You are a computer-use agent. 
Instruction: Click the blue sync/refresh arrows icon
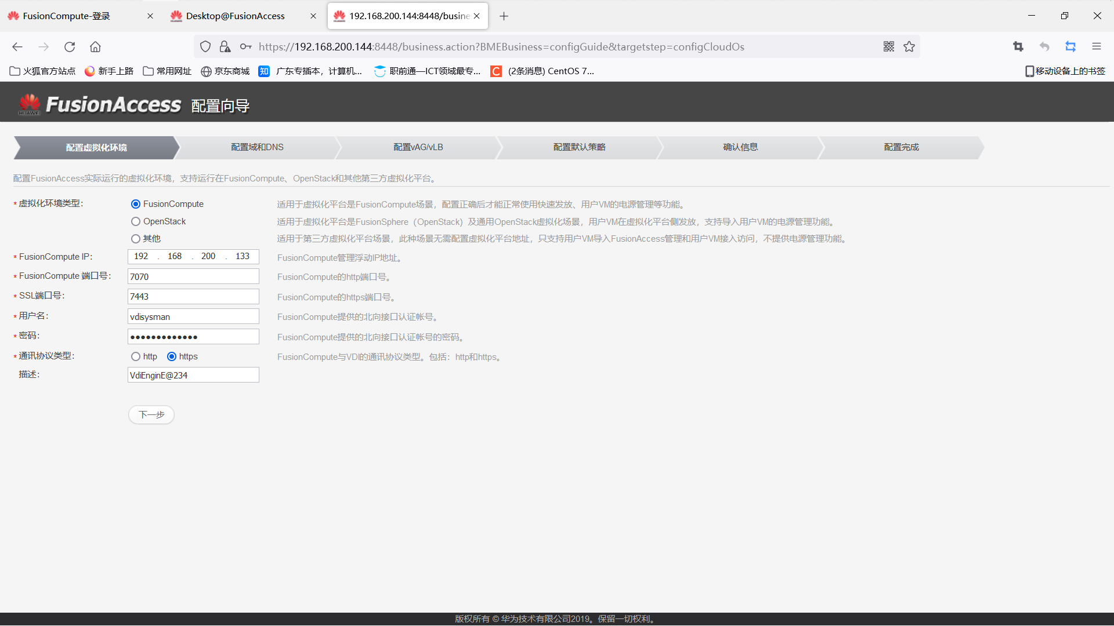click(x=1070, y=46)
